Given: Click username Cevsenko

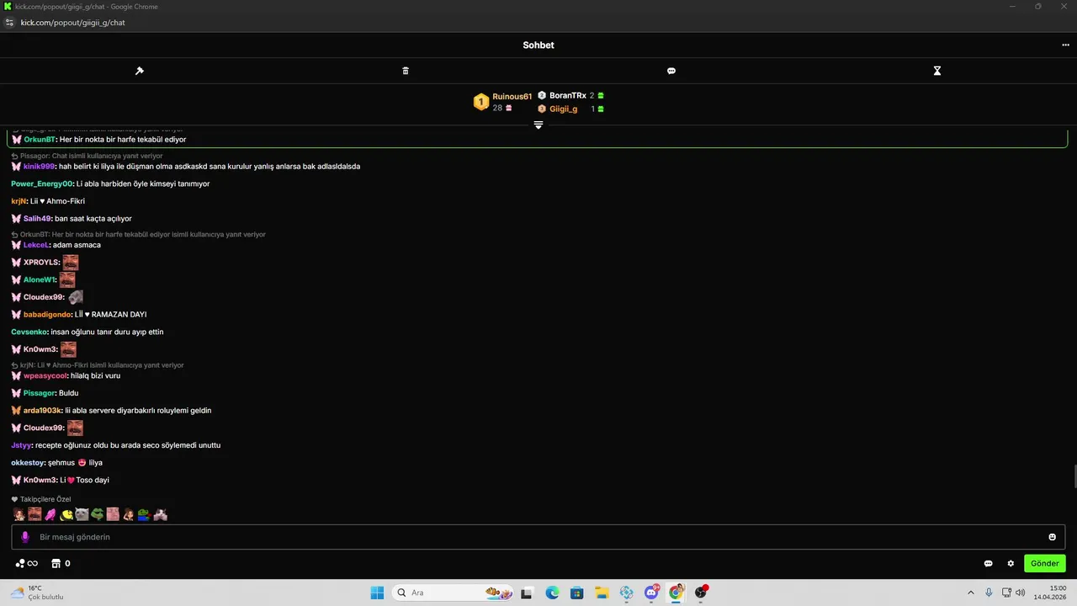Looking at the screenshot, I should pos(29,332).
